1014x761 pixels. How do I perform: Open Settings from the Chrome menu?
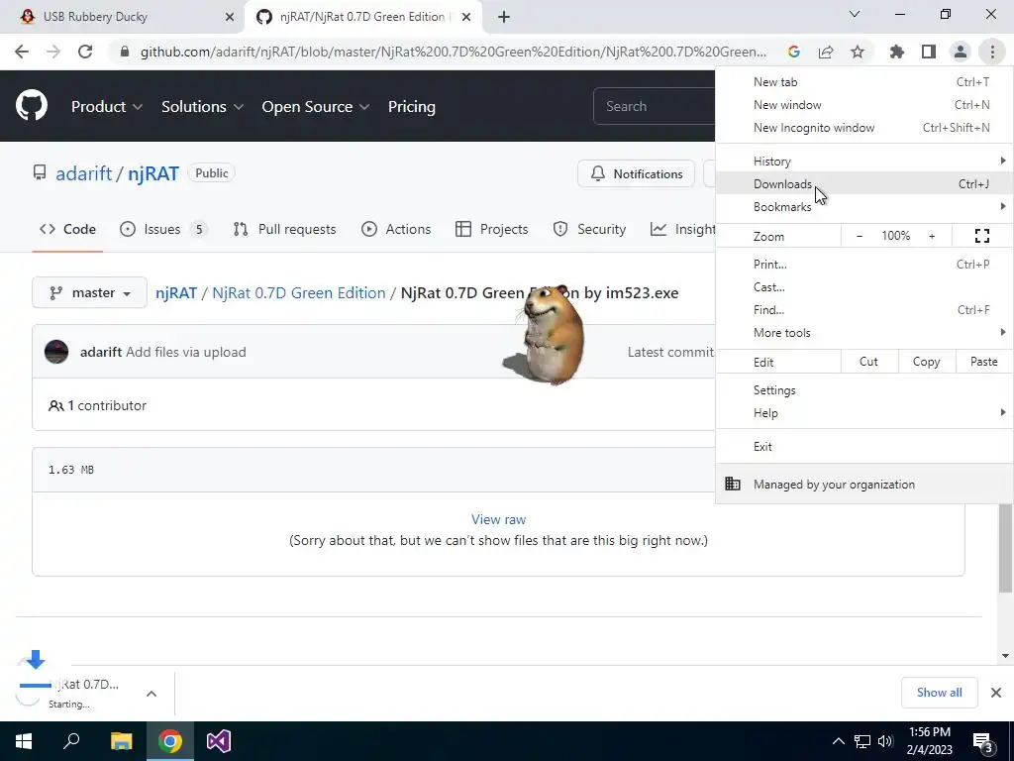[864, 390]
